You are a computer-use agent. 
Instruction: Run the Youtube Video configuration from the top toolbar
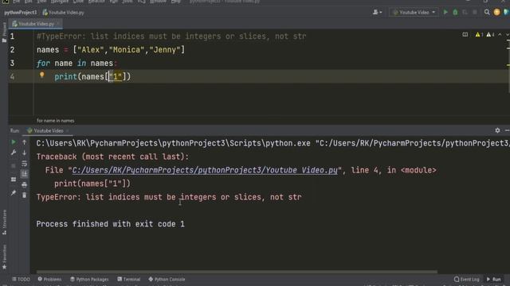[445, 13]
